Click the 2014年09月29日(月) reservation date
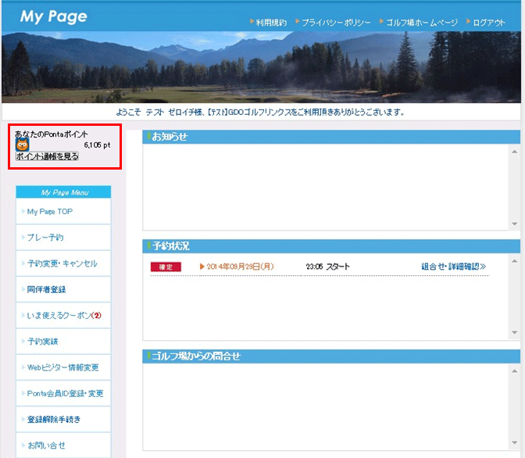Screen dimensions: 525x458 click(240, 267)
